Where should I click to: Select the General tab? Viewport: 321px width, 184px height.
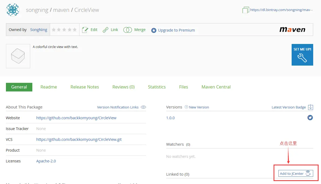[x=19, y=87]
